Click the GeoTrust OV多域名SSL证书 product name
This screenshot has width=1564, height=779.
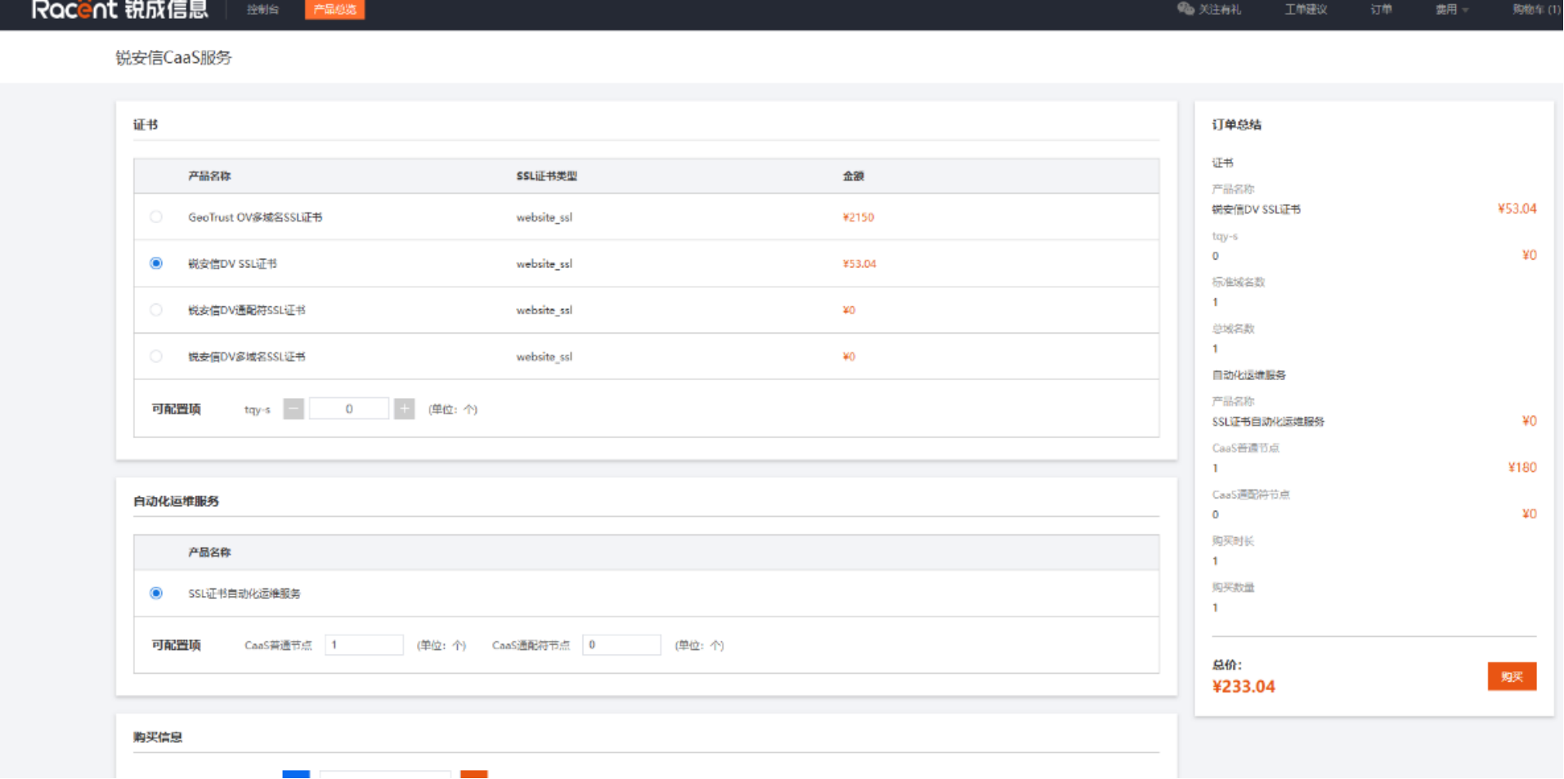[255, 217]
